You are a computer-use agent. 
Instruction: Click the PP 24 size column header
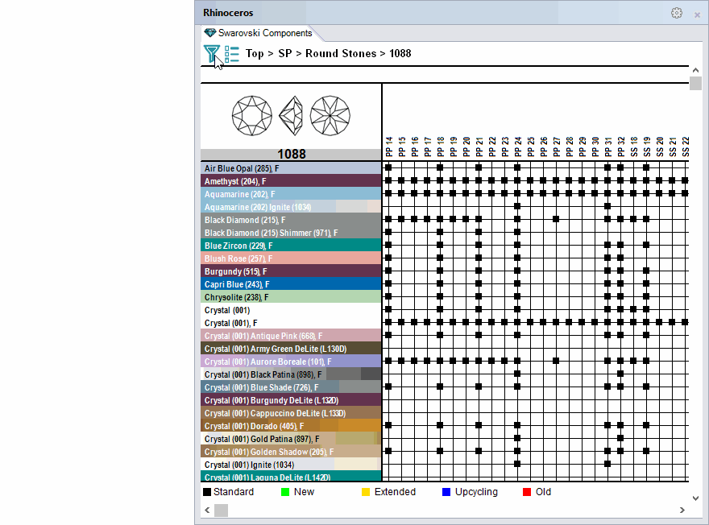click(518, 147)
